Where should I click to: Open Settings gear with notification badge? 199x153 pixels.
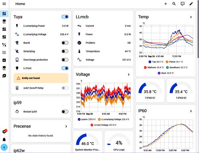[x=4, y=131]
